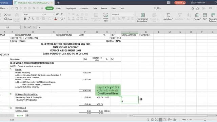Screen dimensions: 217x122
Task: Add a new sheet with plus button
Action: pos(27,115)
